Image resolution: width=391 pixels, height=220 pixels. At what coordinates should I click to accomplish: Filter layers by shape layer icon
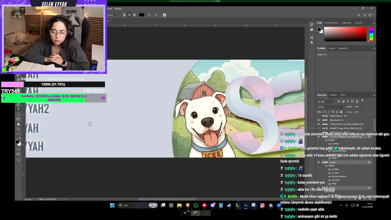point(352,101)
